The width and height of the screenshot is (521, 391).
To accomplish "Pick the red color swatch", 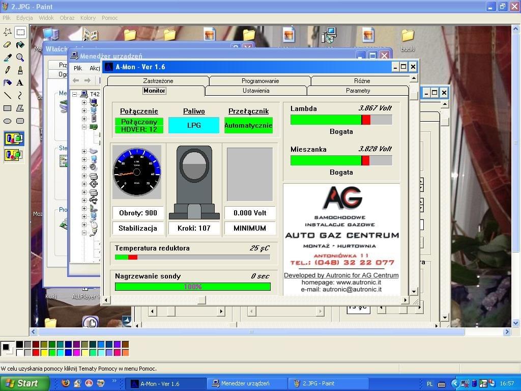I will pos(36,352).
